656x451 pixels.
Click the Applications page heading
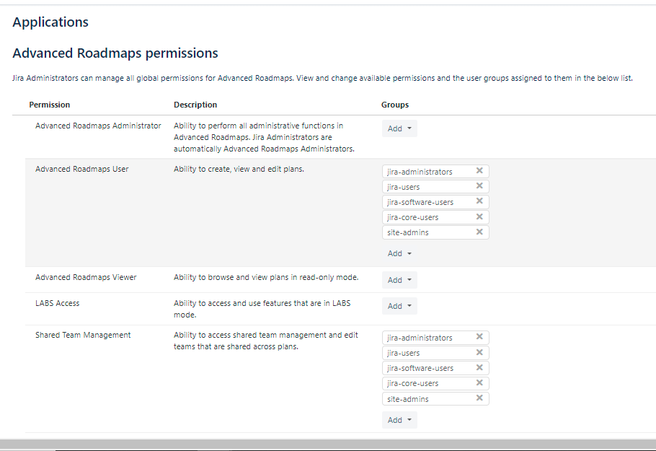click(x=50, y=22)
